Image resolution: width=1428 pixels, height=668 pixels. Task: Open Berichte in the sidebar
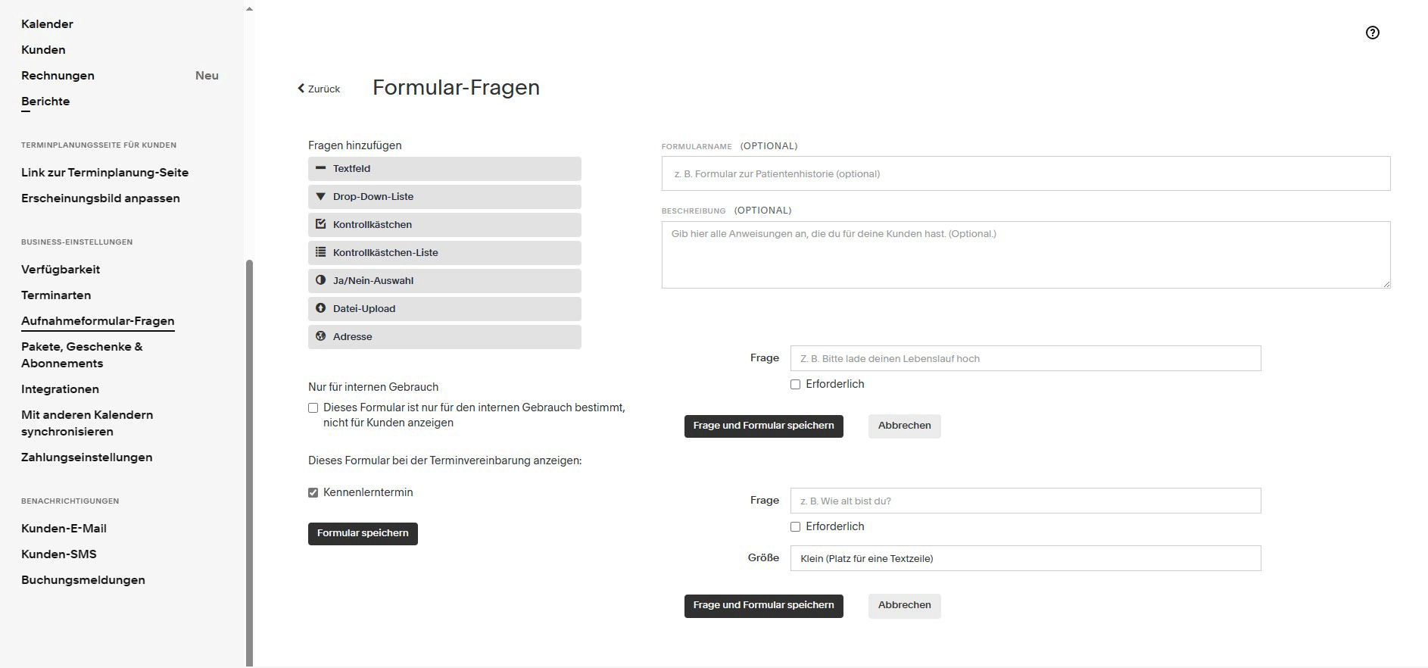click(45, 101)
